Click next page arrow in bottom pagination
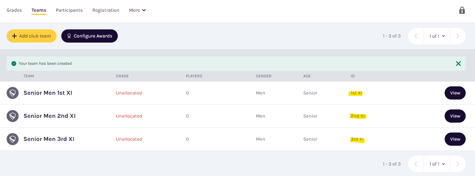The image size is (475, 176). [458, 164]
